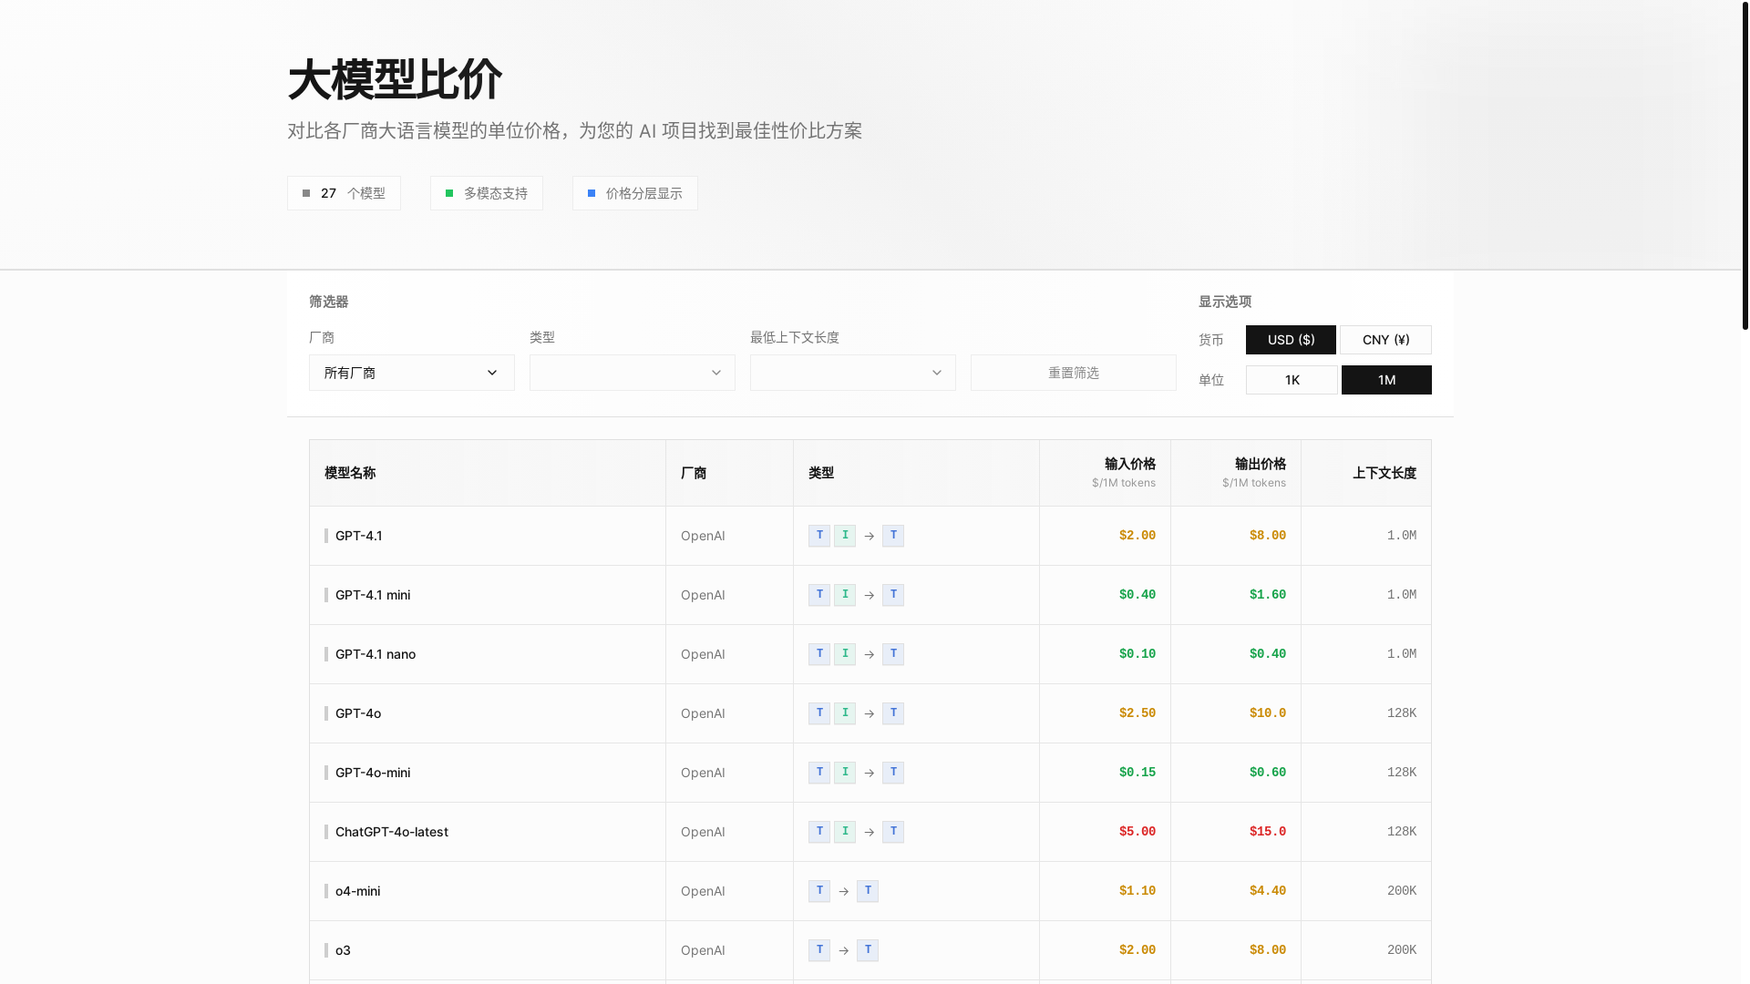Select the GPT-4.1 nano model name
Screen dimensions: 1750x984
[376, 654]
